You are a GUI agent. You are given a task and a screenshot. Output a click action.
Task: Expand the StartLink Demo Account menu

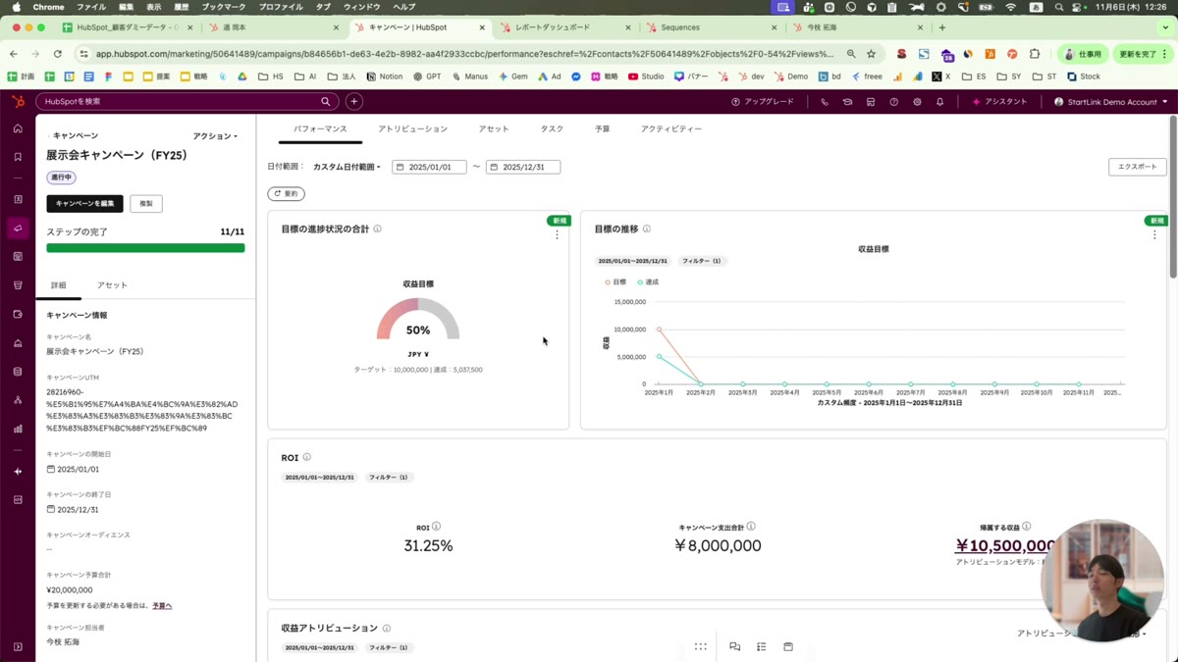[1111, 102]
